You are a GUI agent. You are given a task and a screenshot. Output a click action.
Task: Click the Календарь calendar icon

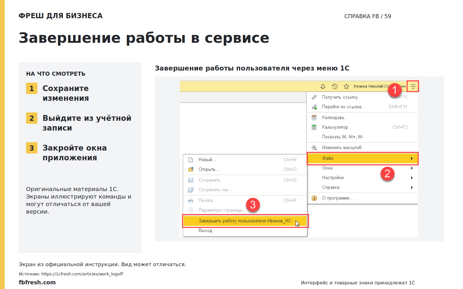[x=314, y=117]
